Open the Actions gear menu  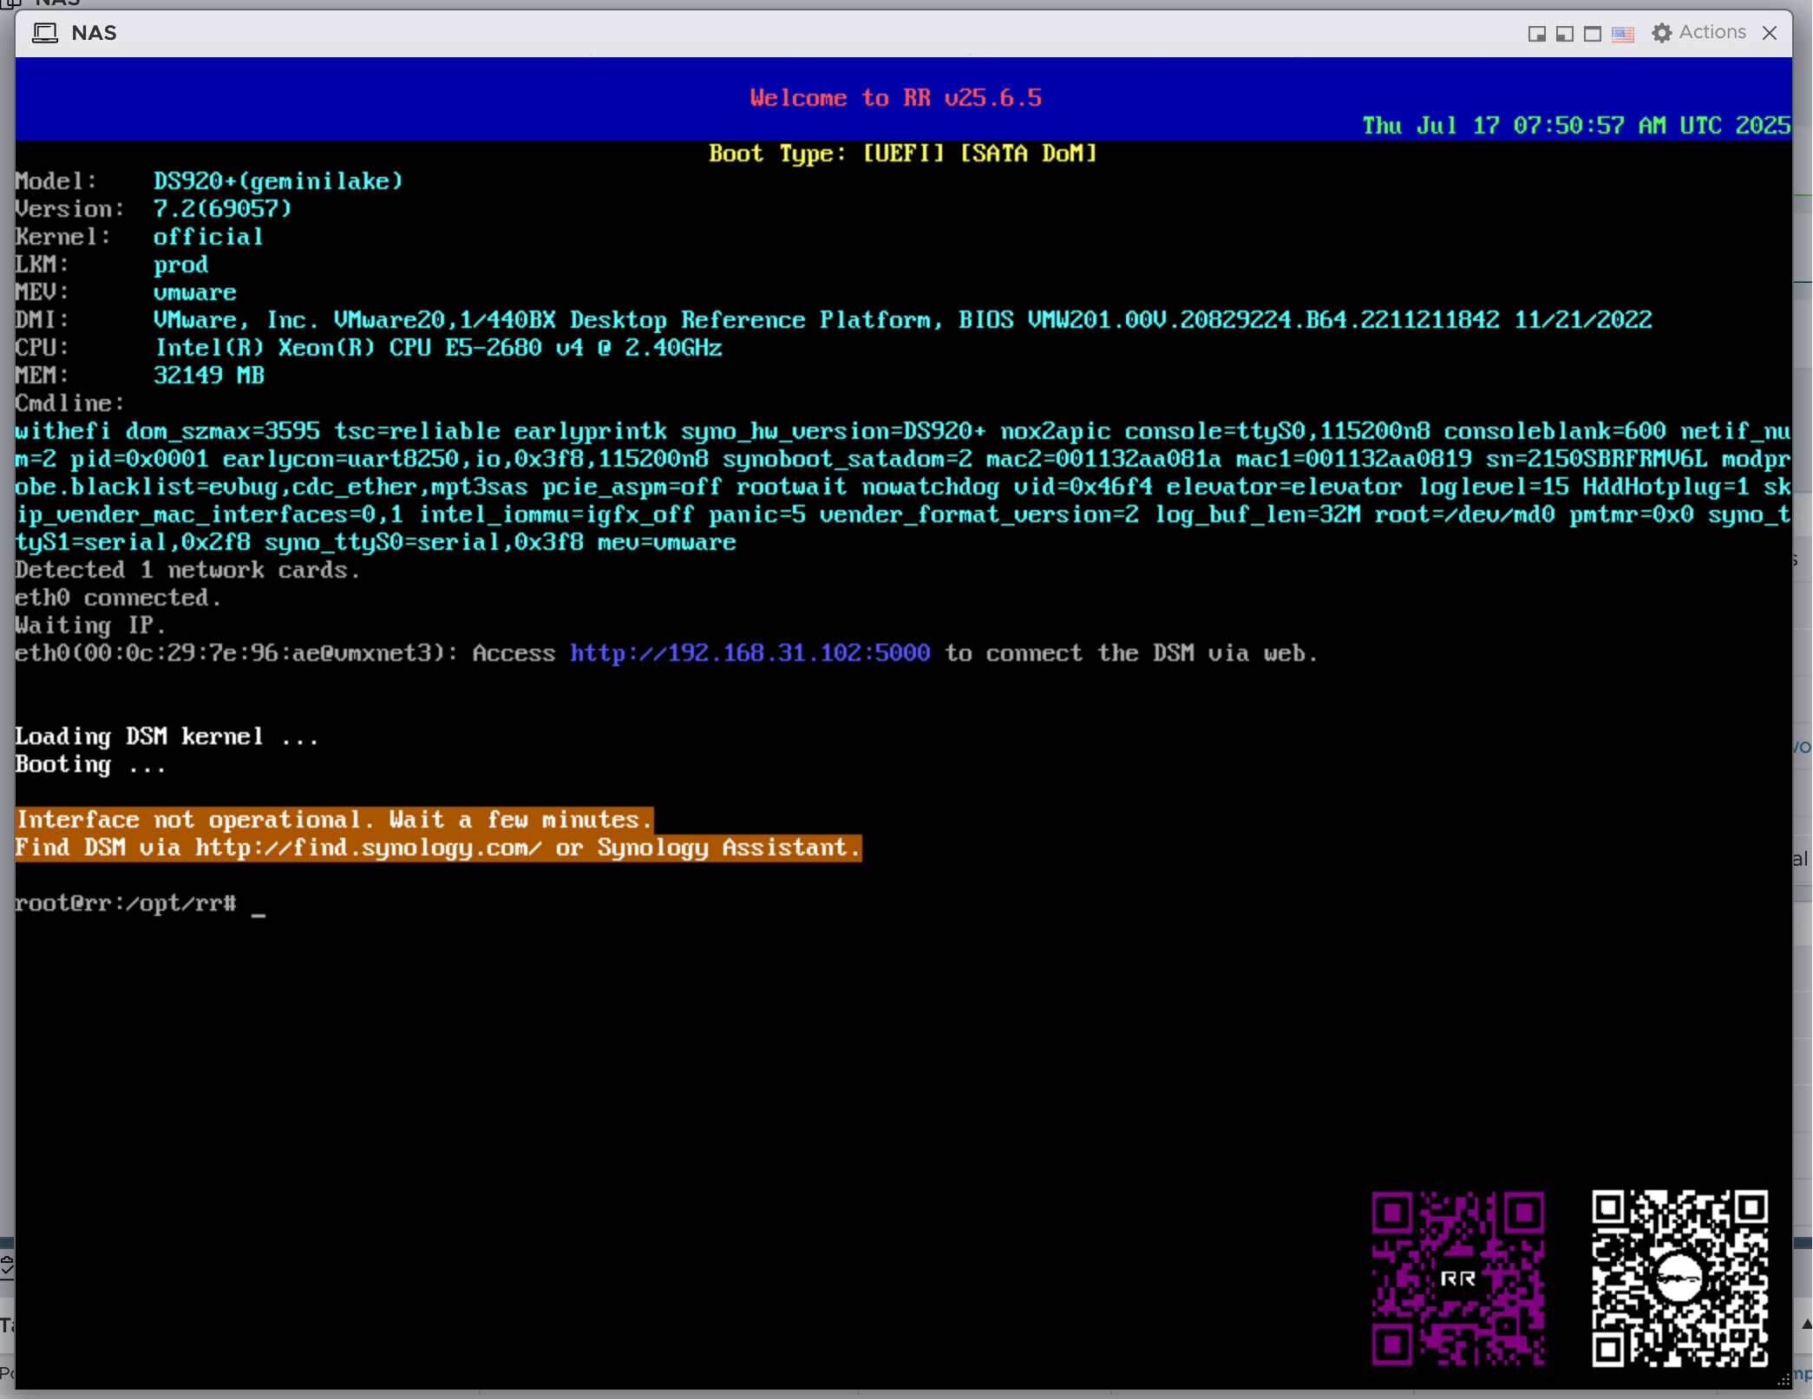coord(1698,33)
